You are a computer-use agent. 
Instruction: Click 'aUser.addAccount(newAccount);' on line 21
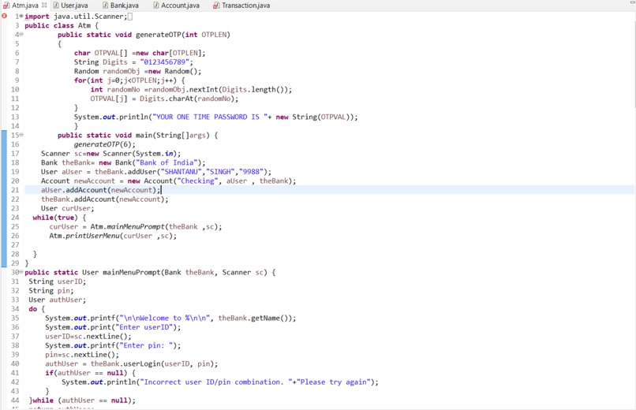point(100,190)
